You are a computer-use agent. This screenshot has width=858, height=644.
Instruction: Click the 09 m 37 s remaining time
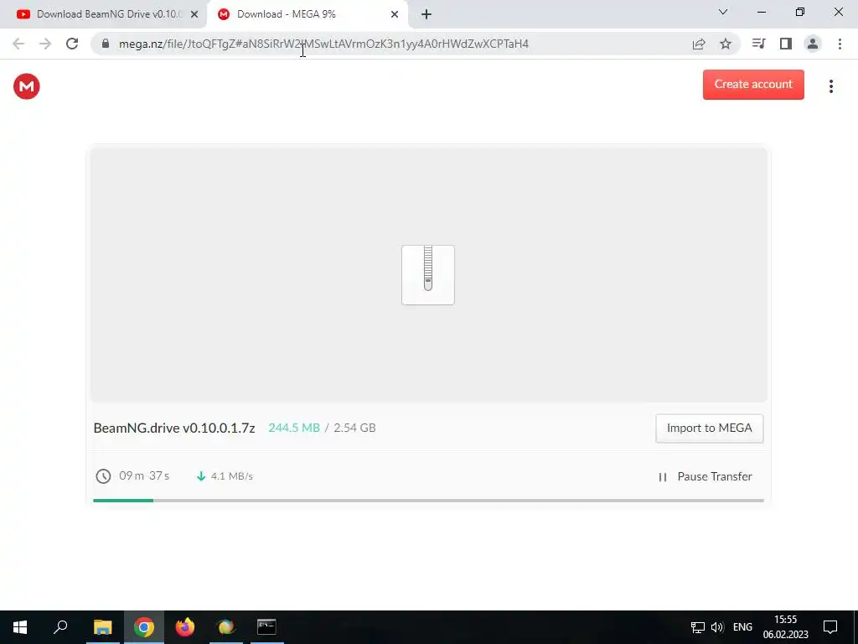(x=144, y=475)
